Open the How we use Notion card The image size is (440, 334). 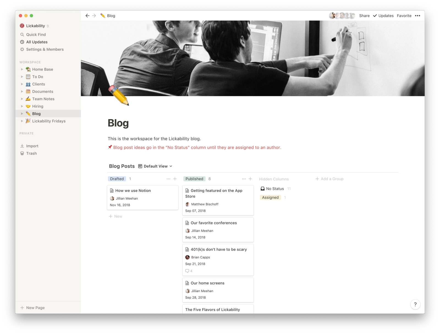(142, 197)
